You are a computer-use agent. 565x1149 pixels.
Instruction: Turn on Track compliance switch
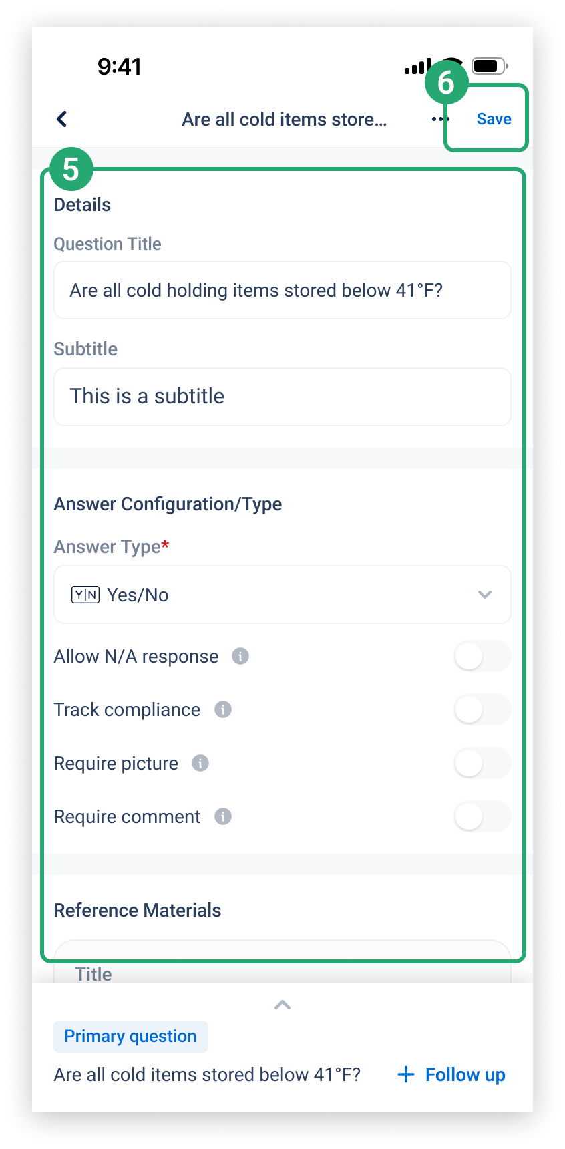(x=482, y=709)
